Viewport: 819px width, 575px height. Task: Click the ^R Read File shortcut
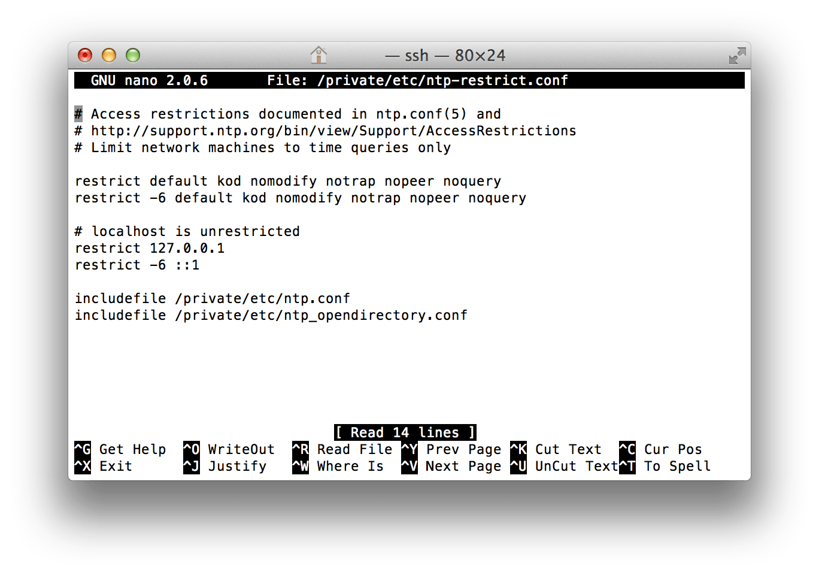tap(342, 449)
